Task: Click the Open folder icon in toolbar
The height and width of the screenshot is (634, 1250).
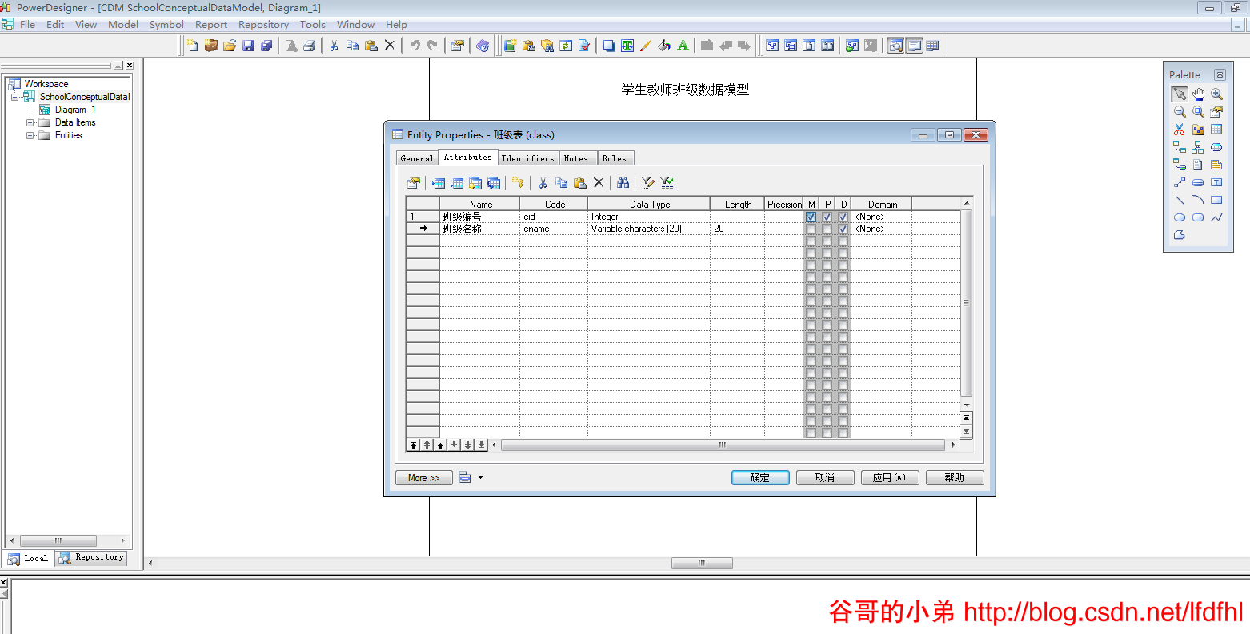Action: pyautogui.click(x=230, y=46)
